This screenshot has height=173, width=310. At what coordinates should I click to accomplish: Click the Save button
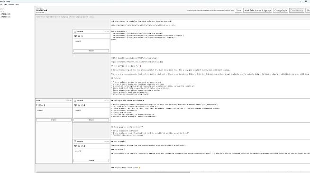(x=238, y=10)
